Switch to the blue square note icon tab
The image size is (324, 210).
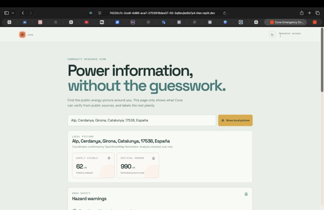[117, 22]
